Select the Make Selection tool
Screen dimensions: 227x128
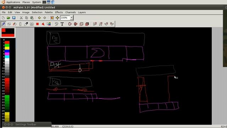pos(37,24)
